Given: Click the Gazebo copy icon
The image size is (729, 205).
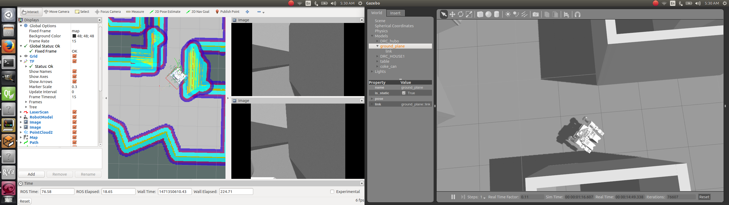Looking at the screenshot, I should 547,14.
